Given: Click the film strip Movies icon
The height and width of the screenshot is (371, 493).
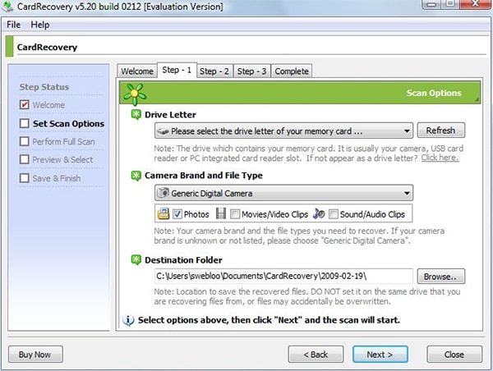Looking at the screenshot, I should coord(221,213).
